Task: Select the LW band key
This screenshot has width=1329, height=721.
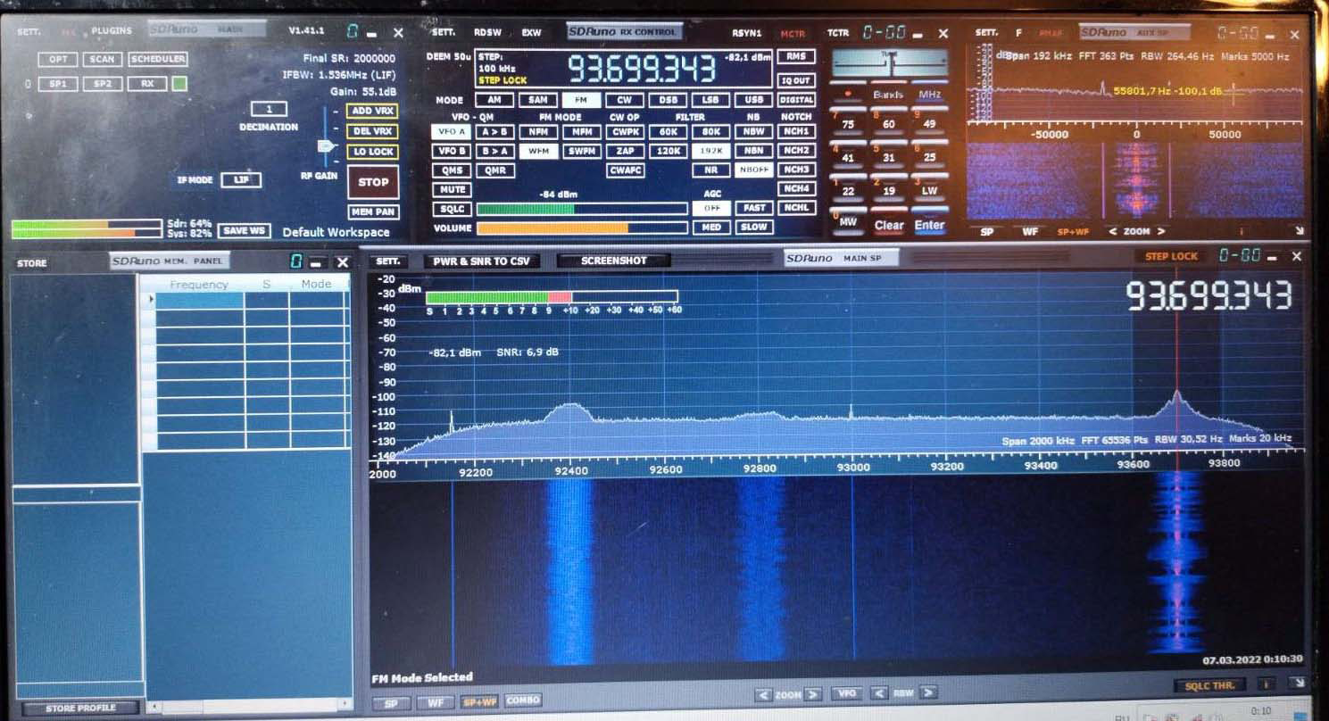Action: [x=929, y=190]
